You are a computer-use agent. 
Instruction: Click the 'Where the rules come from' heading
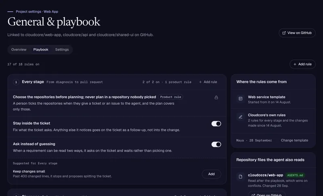click(261, 81)
